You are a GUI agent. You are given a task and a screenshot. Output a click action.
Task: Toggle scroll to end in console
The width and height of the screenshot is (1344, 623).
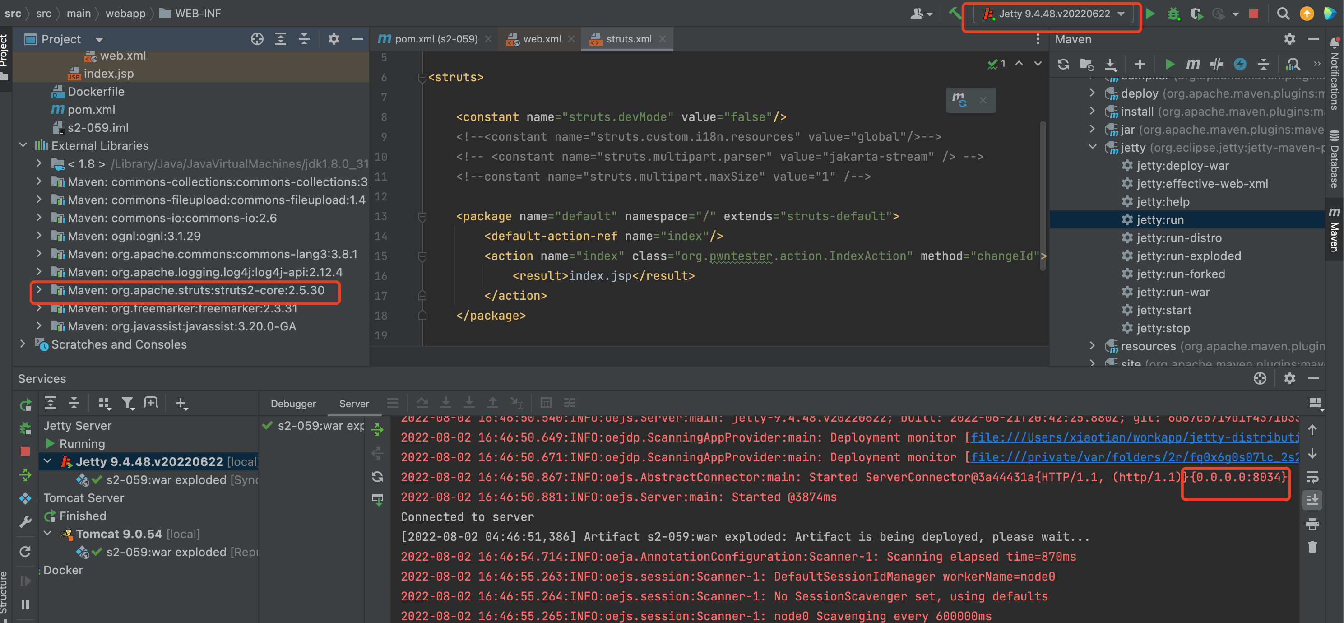(x=1312, y=500)
